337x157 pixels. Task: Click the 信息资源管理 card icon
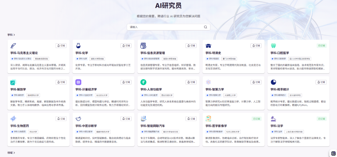coord(143,46)
